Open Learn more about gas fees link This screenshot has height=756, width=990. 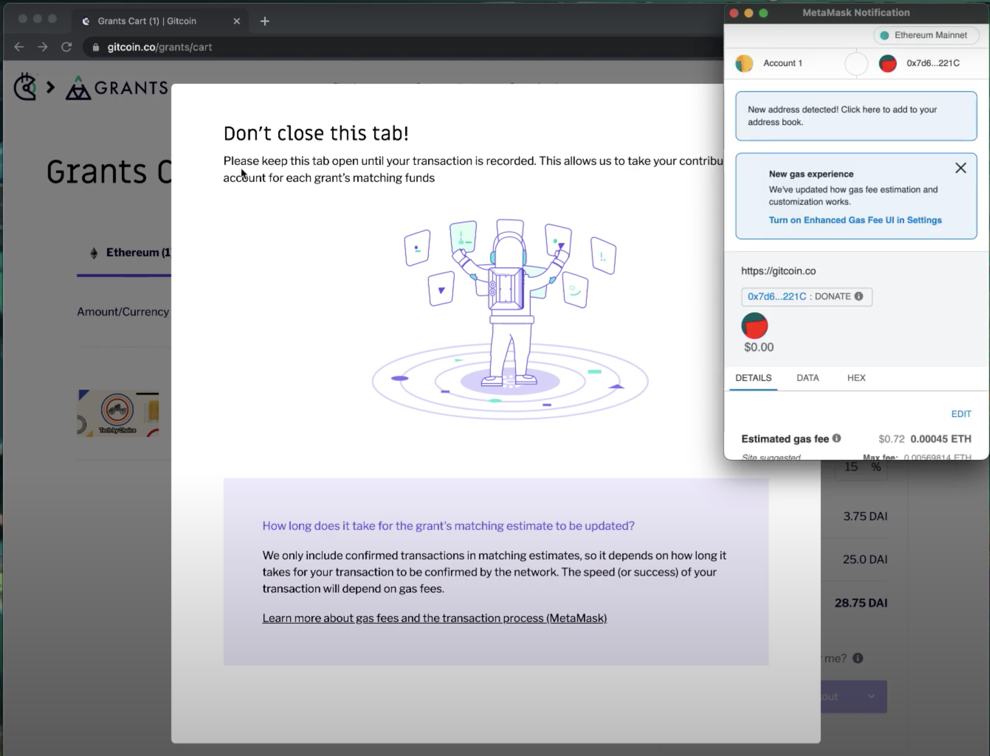[434, 618]
